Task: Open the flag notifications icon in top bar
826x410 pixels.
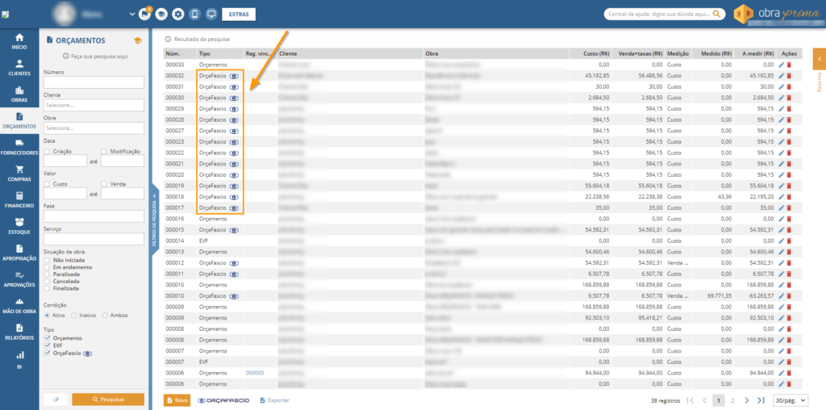Action: click(x=144, y=15)
